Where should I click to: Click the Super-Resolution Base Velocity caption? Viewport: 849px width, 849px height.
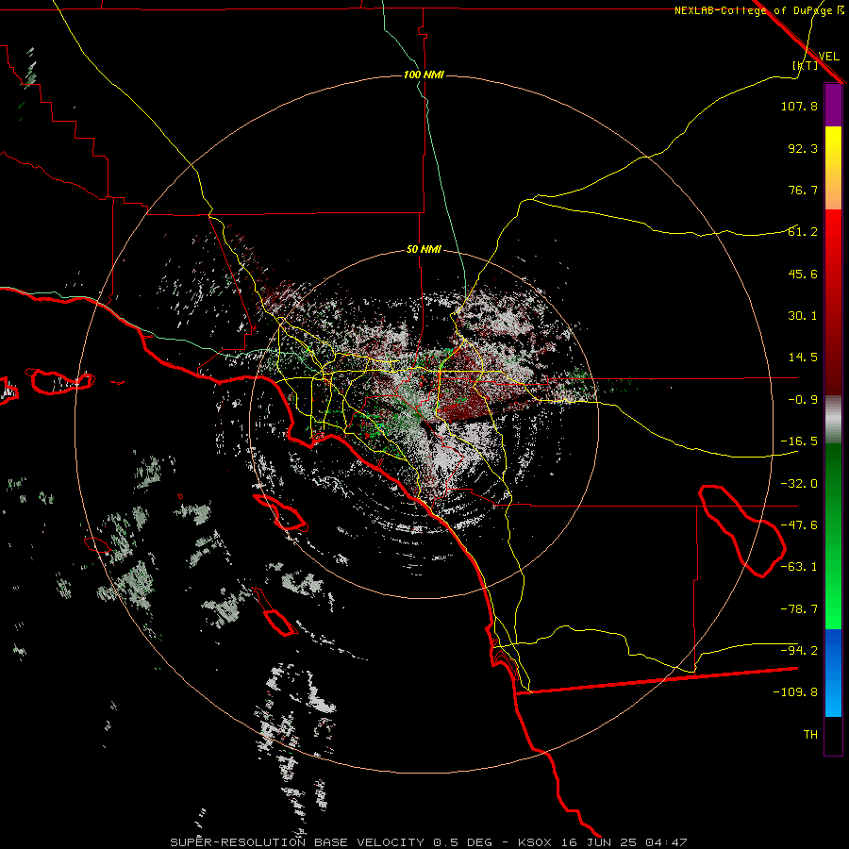(428, 842)
